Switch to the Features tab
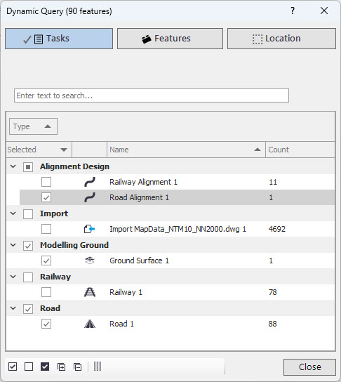341x382 pixels. click(170, 39)
